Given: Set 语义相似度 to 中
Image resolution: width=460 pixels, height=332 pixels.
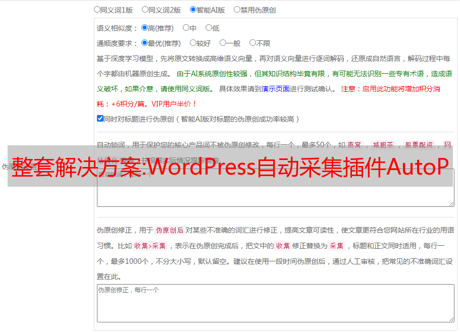Looking at the screenshot, I should coord(186,28).
